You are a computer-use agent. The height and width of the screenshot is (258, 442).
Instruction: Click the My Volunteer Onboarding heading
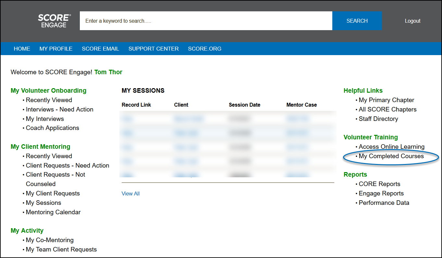coord(49,91)
